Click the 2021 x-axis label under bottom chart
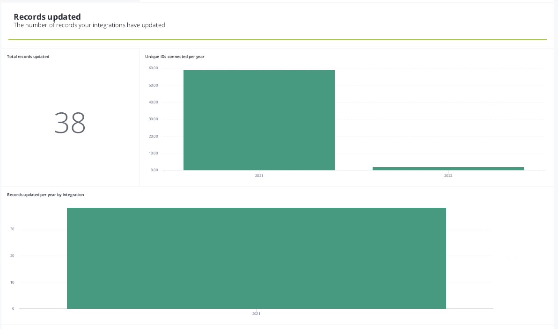Image resolution: width=558 pixels, height=329 pixels. point(256,314)
